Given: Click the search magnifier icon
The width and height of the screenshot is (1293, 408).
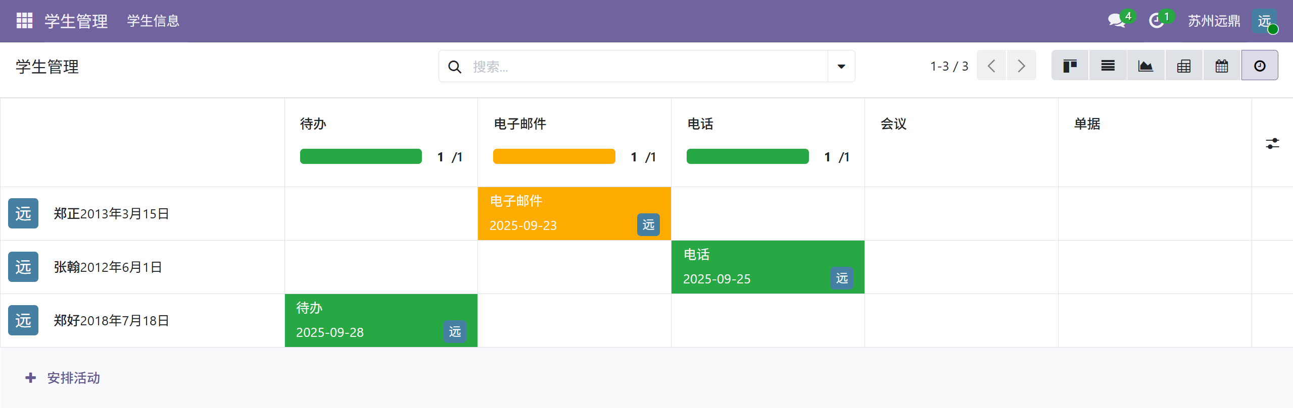Looking at the screenshot, I should coord(455,67).
